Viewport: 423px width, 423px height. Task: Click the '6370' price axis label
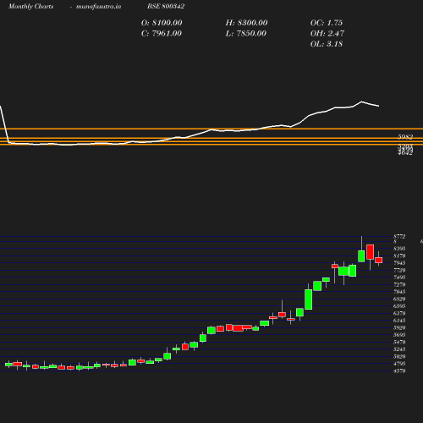pos(399,313)
